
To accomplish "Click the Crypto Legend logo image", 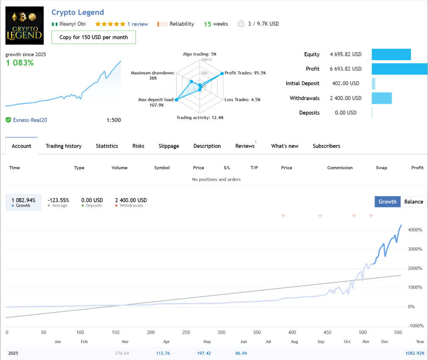I will tap(25, 25).
